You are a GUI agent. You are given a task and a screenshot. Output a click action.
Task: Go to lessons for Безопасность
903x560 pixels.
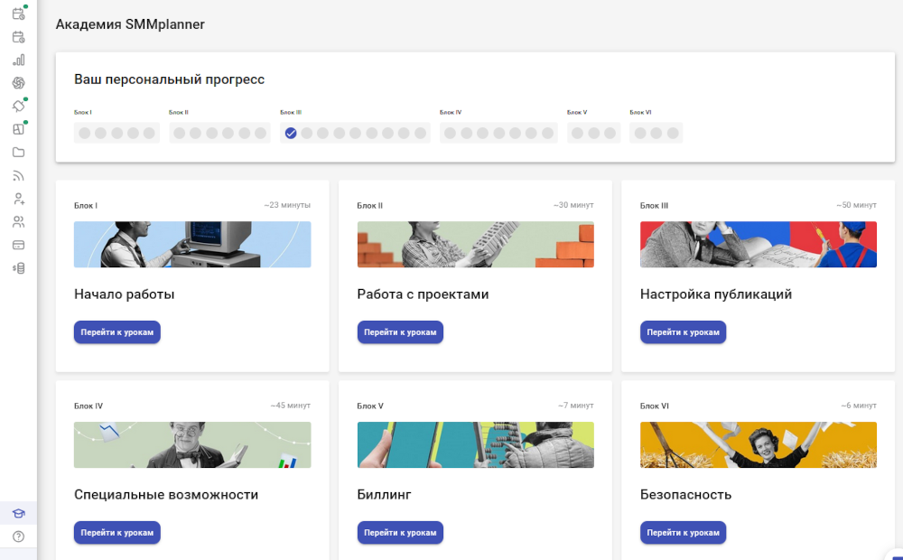(x=683, y=532)
